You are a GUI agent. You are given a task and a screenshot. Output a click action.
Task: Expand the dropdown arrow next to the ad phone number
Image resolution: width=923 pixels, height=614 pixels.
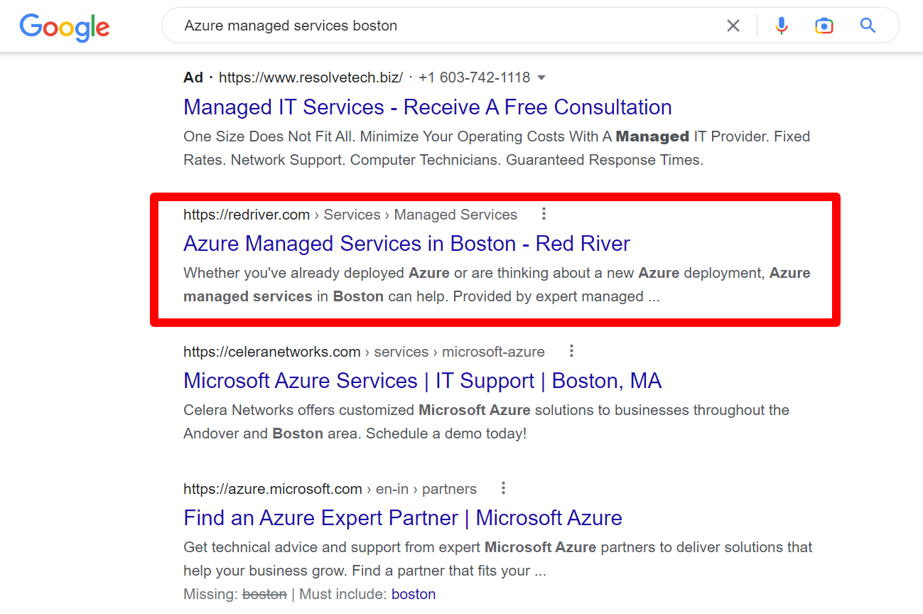click(x=541, y=77)
